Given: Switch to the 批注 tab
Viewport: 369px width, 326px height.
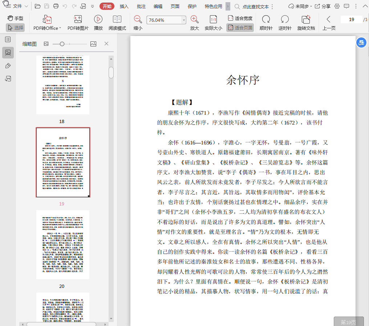Looking at the screenshot, I should 141,6.
